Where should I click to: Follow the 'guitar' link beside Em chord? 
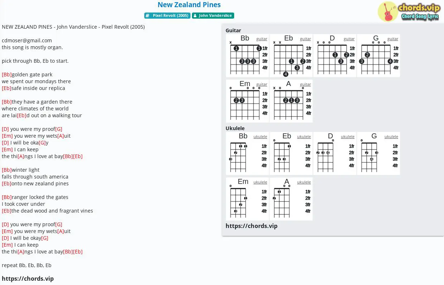(x=262, y=84)
